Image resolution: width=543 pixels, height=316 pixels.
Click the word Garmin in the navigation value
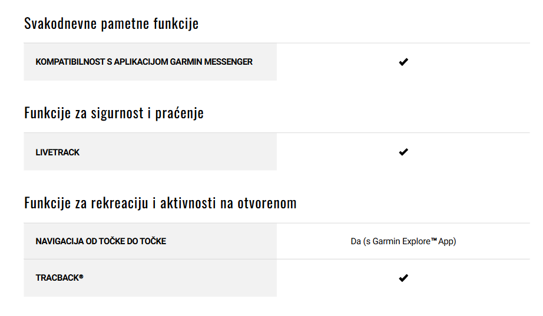point(384,241)
